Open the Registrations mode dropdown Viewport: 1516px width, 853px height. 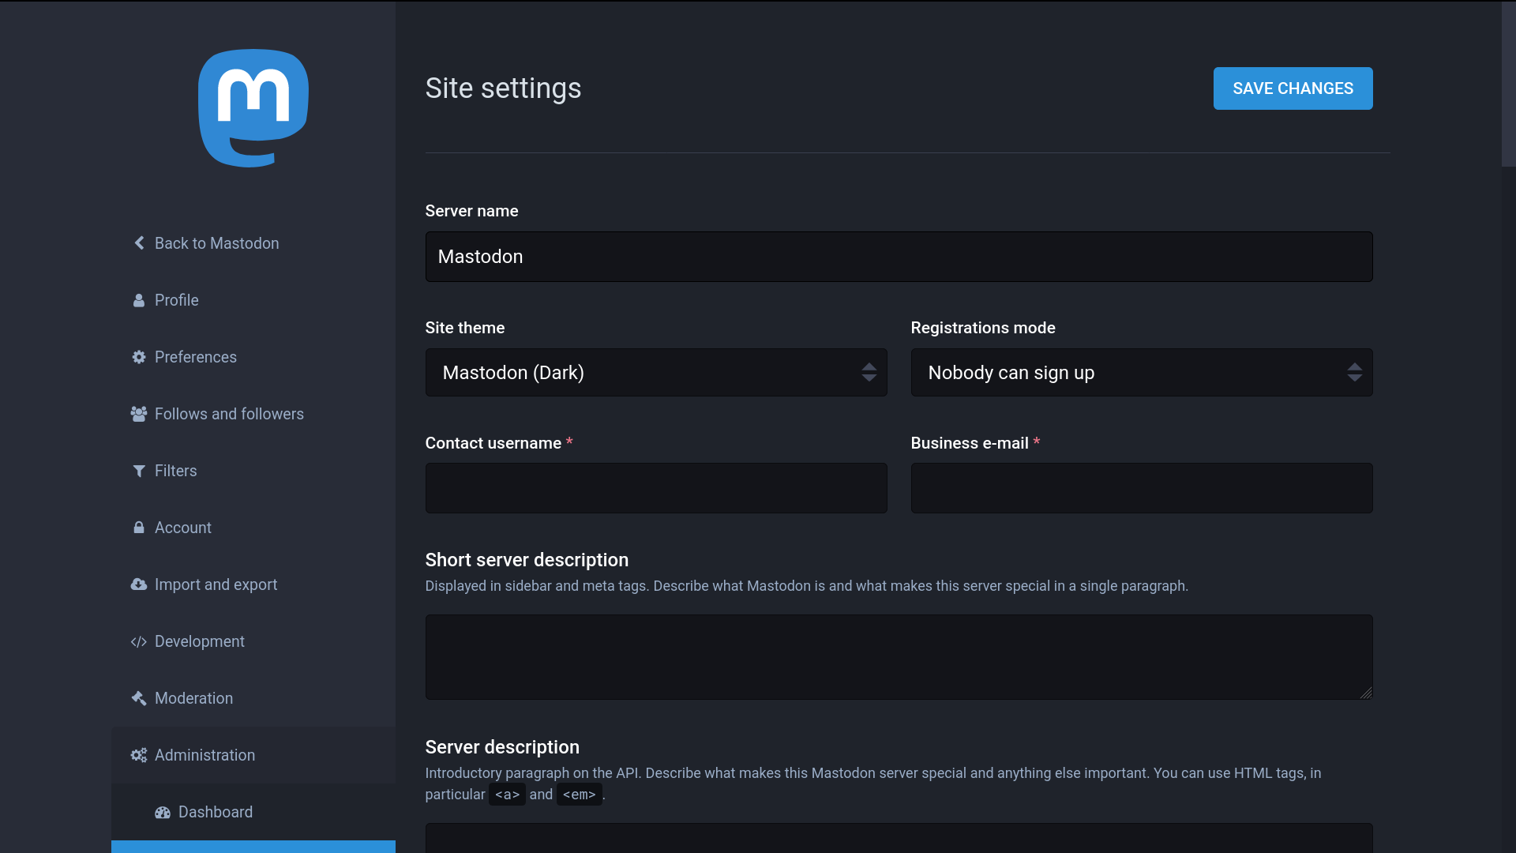point(1141,373)
